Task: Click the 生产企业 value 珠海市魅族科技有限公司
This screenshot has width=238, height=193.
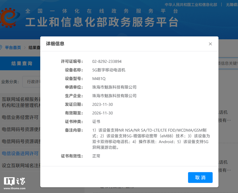Action: click(114, 96)
